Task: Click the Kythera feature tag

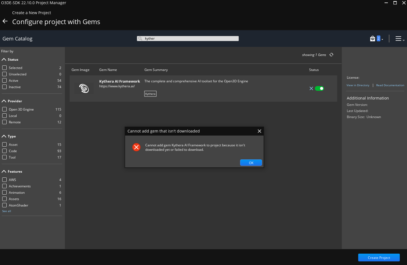Action: [150, 94]
